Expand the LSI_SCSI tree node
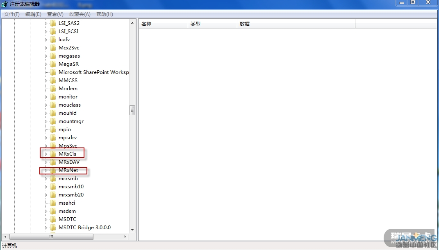This screenshot has width=439, height=250. coord(46,31)
